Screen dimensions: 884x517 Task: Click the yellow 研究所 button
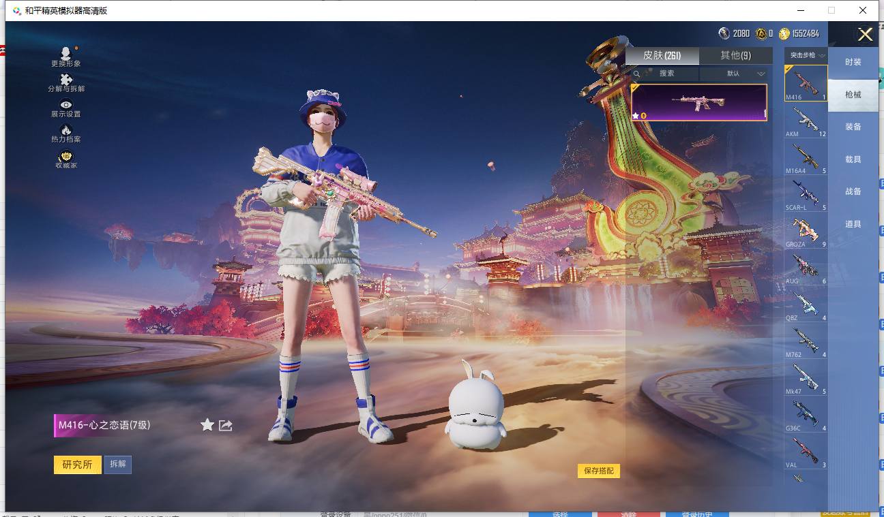(77, 465)
